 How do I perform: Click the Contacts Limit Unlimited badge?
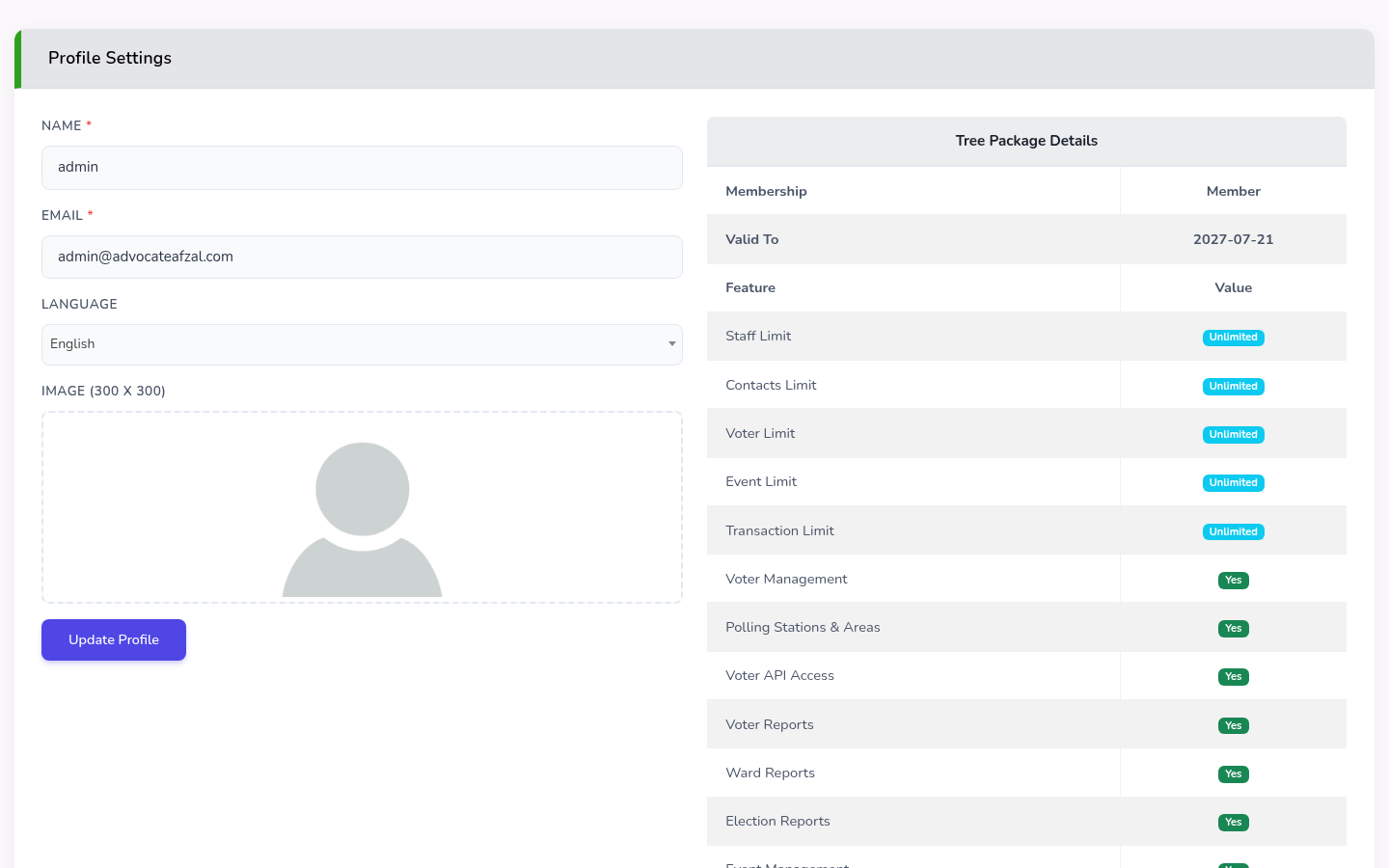(1233, 387)
